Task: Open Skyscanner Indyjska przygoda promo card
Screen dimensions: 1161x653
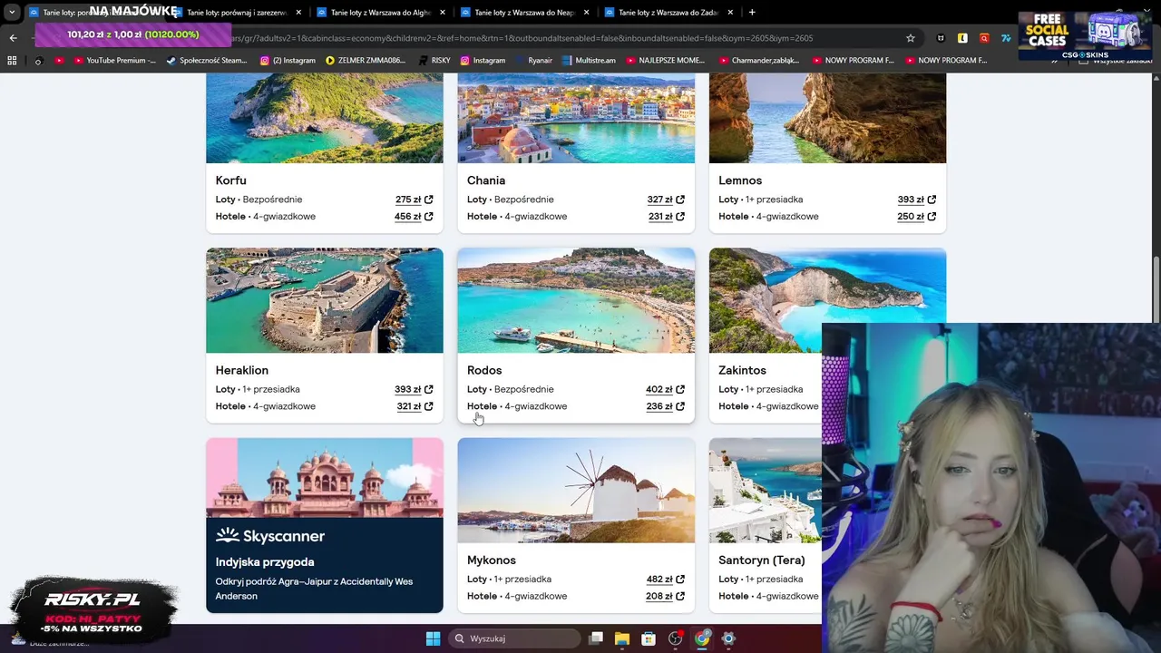Action: click(325, 525)
